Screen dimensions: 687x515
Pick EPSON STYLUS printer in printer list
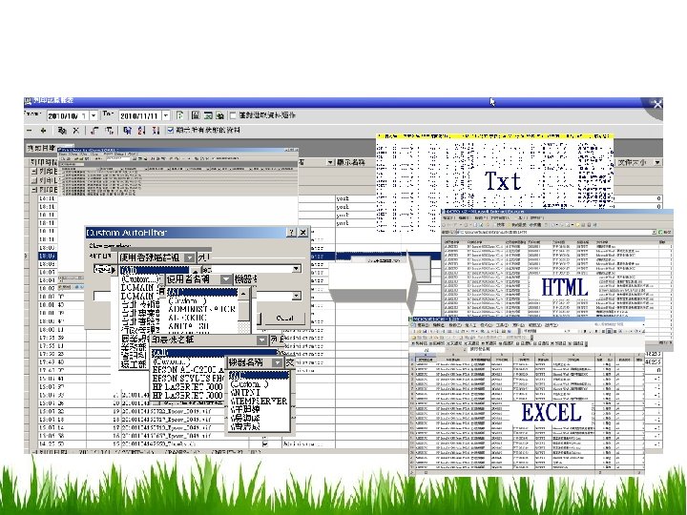pyautogui.click(x=189, y=378)
